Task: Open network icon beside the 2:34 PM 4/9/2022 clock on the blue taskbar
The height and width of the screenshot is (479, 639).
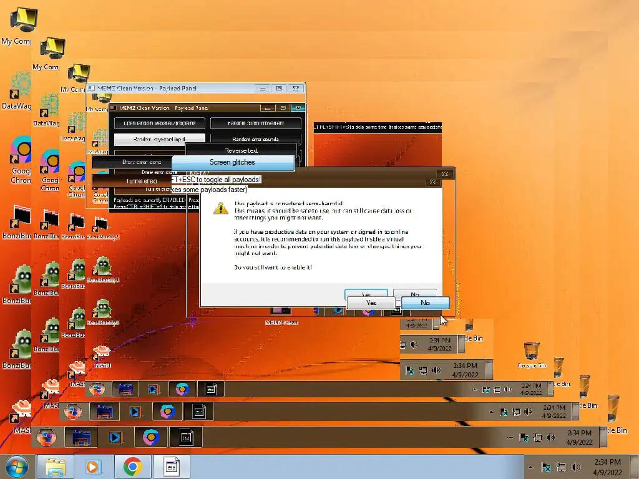Action: (x=561, y=467)
